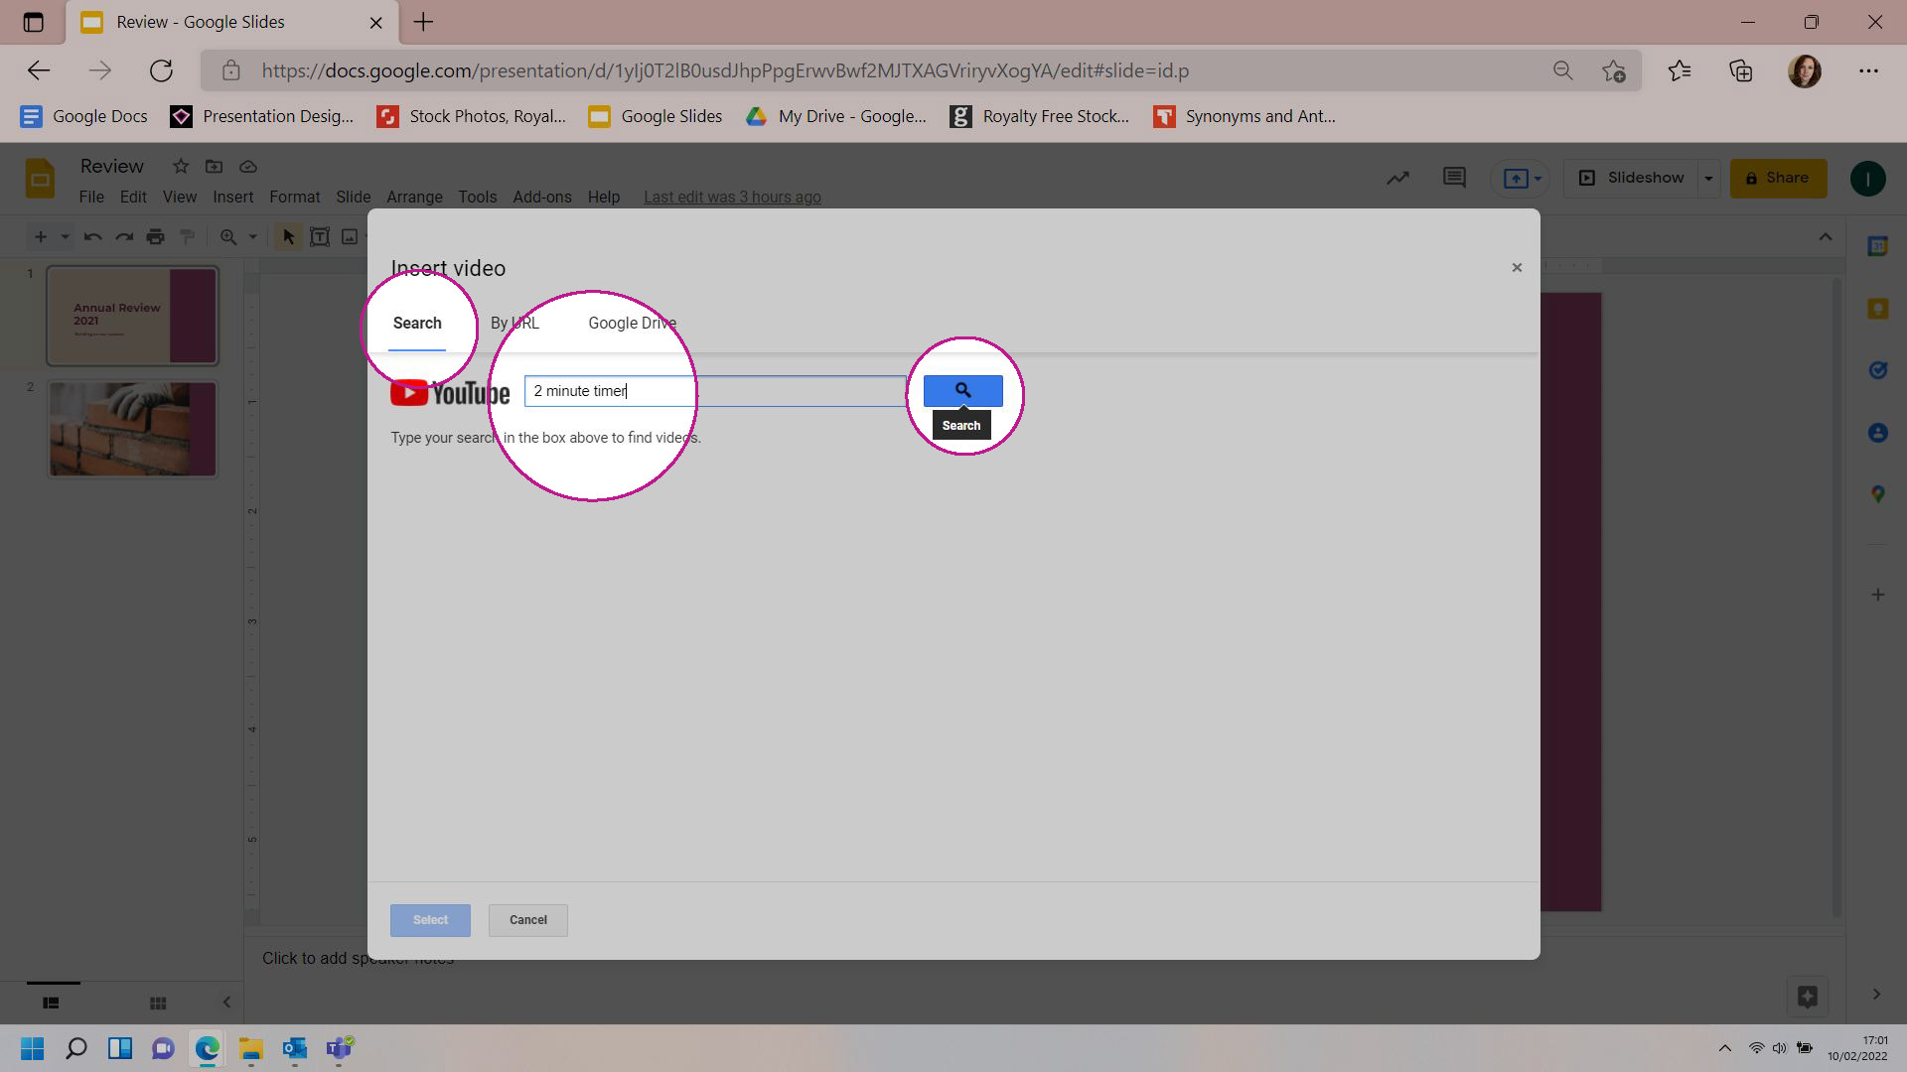Open the Format menu
1907x1072 pixels.
[x=295, y=197]
